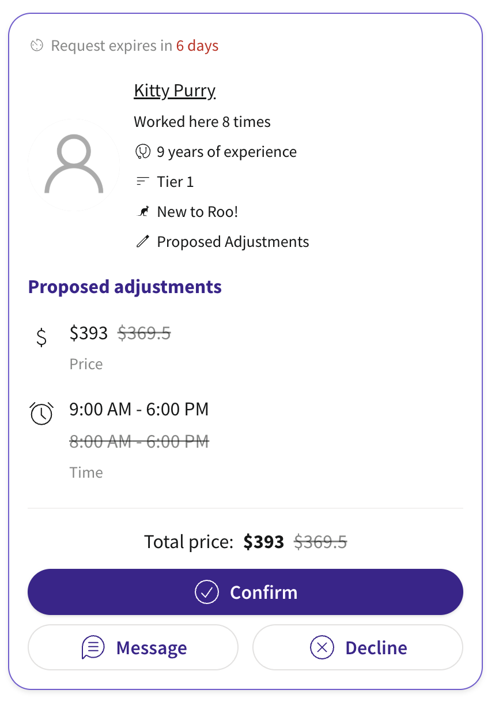499x705 pixels.
Task: Click the default user avatar picture
Action: coord(74,166)
